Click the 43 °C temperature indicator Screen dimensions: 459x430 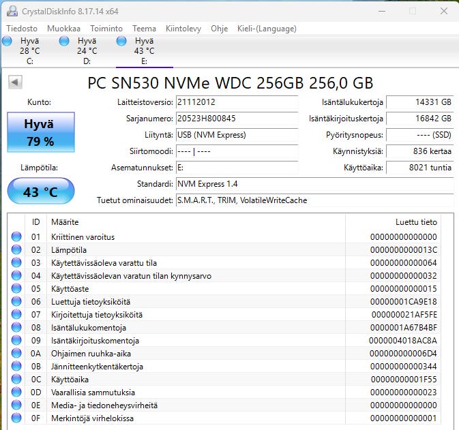pyautogui.click(x=41, y=191)
